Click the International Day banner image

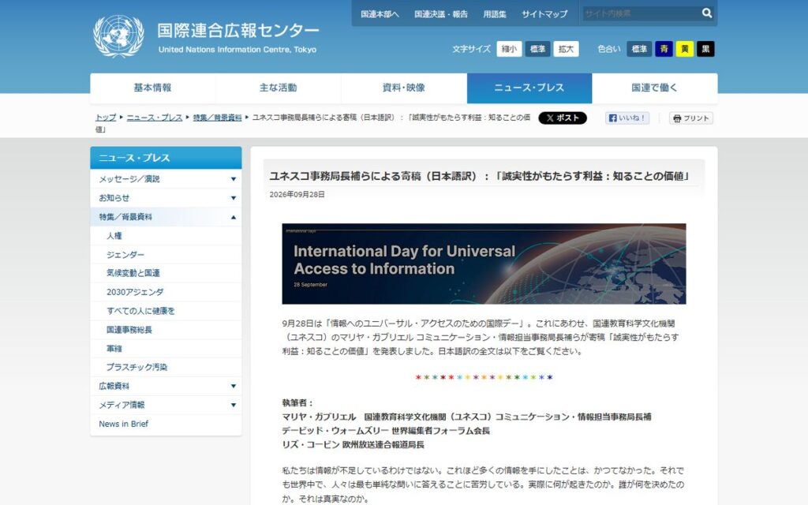484,264
